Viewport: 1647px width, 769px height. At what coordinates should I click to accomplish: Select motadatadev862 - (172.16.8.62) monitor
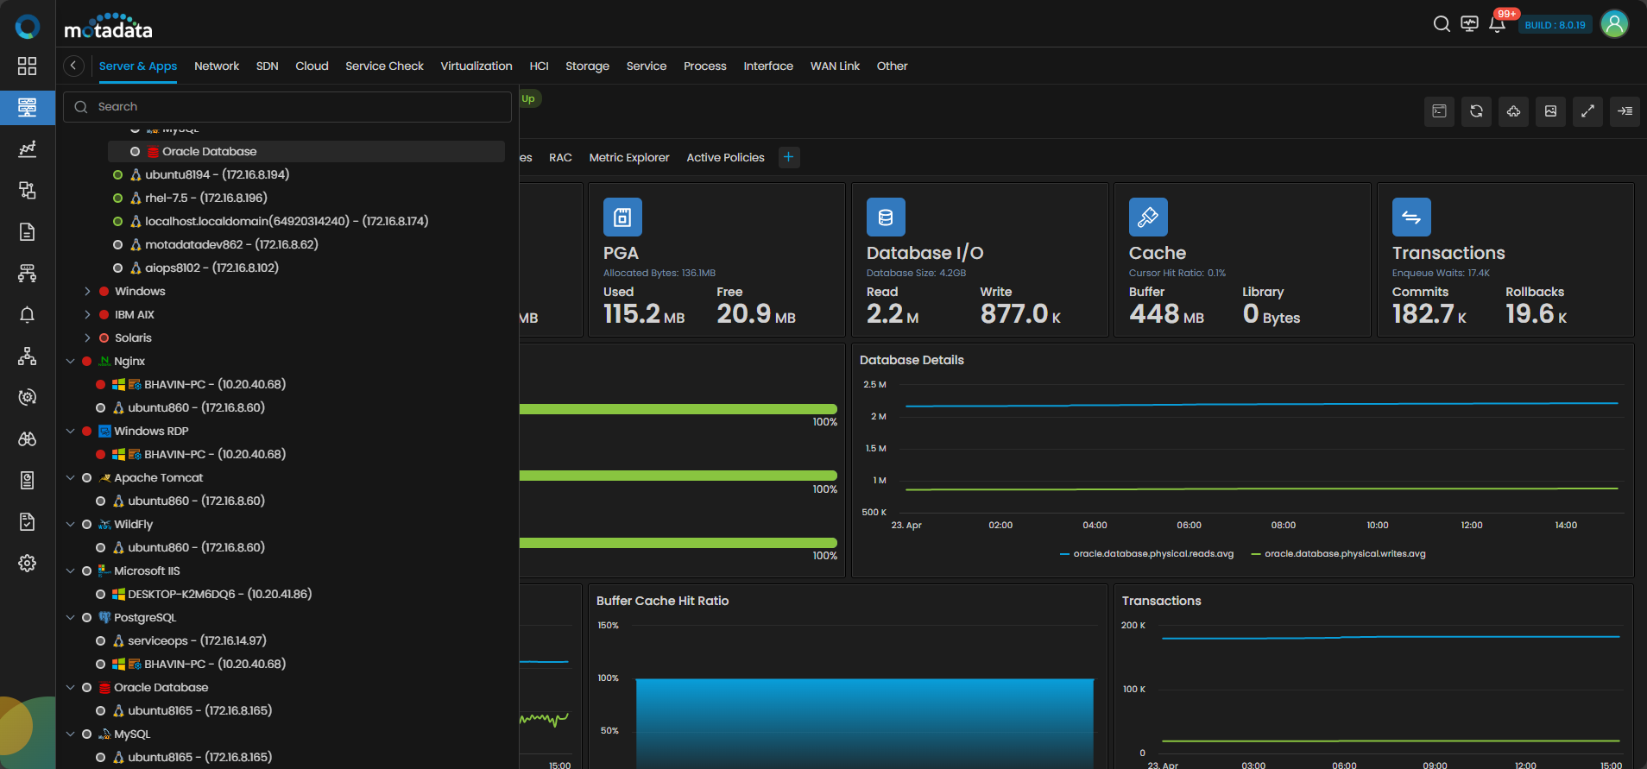point(231,244)
